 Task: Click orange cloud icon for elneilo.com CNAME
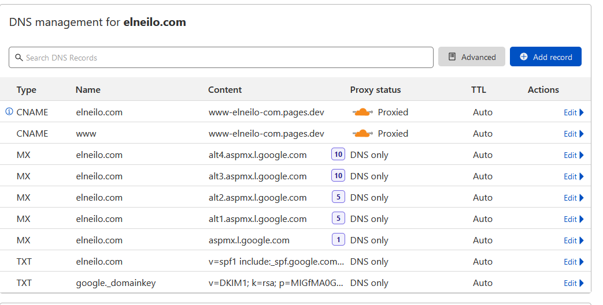(x=362, y=112)
